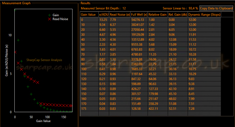Click the Dynamic Range (Stops) column header

click(x=204, y=15)
